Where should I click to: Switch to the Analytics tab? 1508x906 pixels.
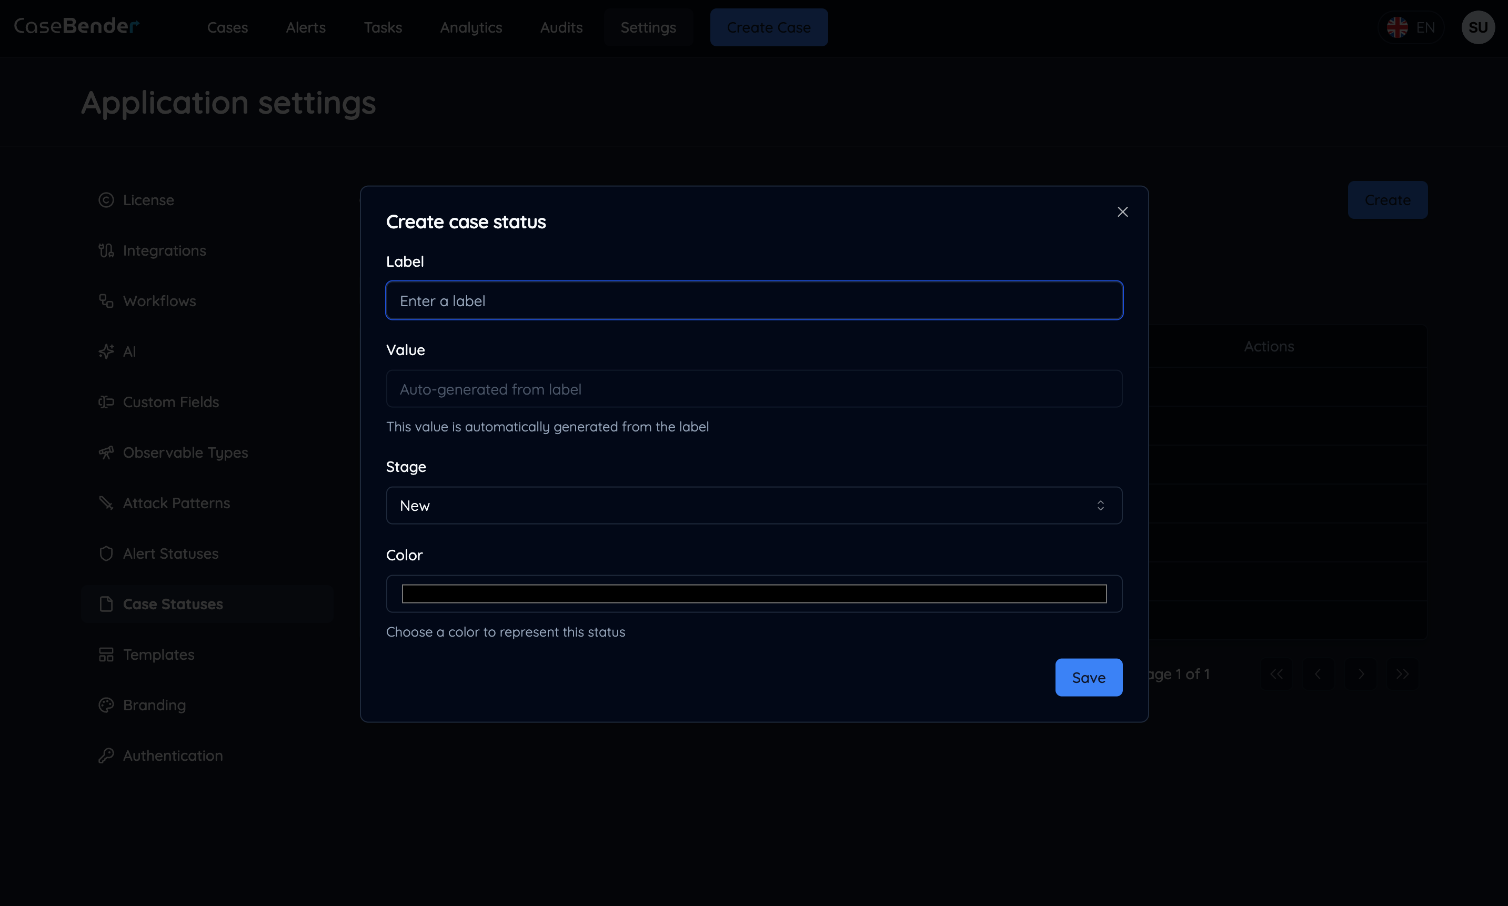pos(471,27)
